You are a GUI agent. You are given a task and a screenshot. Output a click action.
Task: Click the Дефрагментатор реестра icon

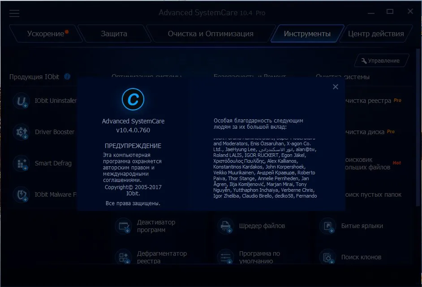click(123, 257)
